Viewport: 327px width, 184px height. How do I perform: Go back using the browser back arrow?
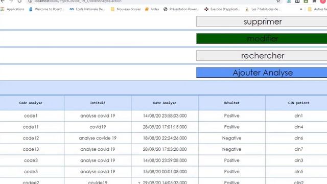click(3, 1)
